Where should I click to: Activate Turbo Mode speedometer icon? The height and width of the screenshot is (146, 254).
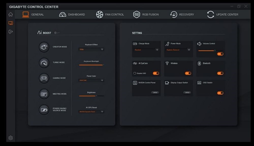coord(44,63)
